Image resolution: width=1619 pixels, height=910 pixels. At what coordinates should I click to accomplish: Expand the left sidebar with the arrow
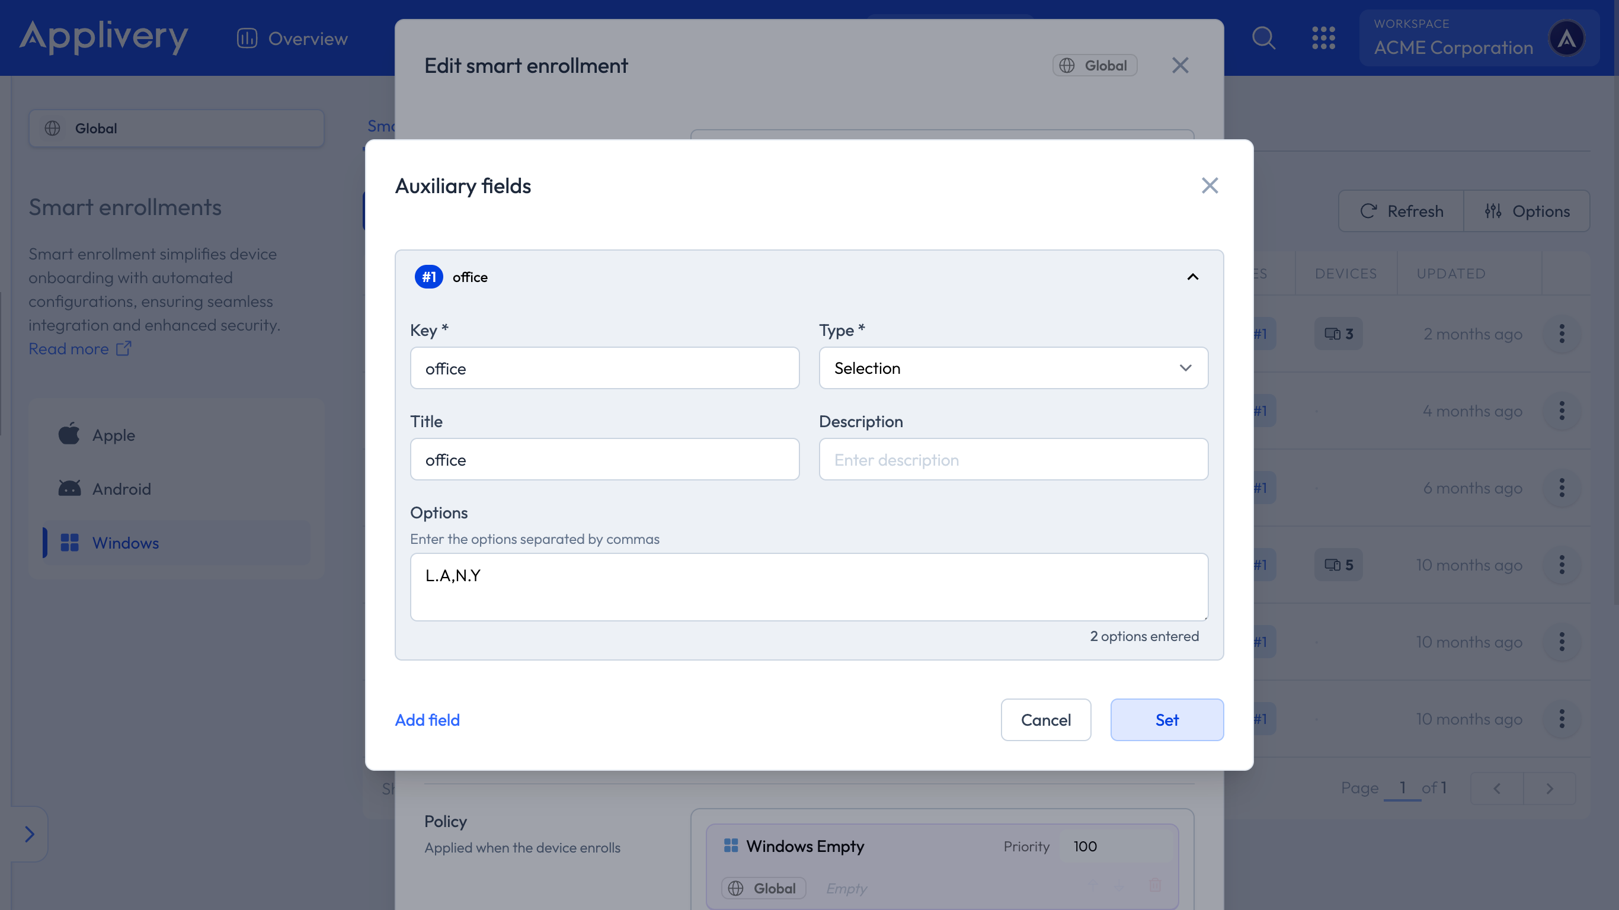[29, 834]
